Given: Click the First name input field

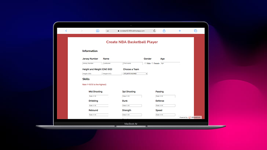Looking at the screenshot, I should 133,63.
